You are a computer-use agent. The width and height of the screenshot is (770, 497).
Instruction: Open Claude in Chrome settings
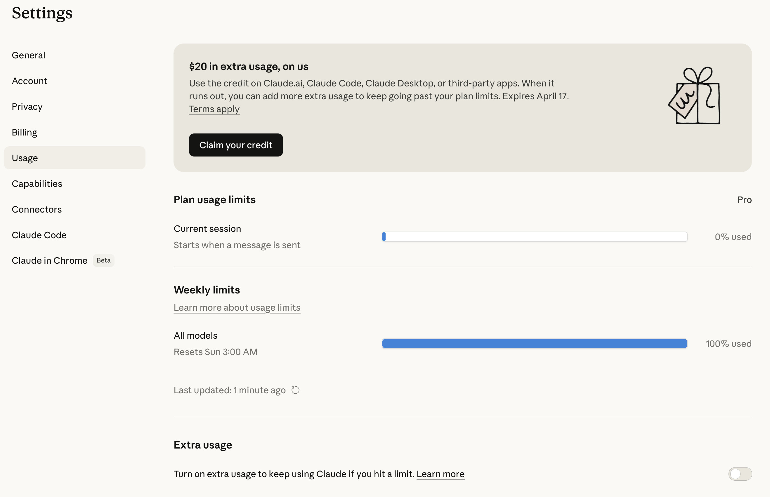pos(49,260)
